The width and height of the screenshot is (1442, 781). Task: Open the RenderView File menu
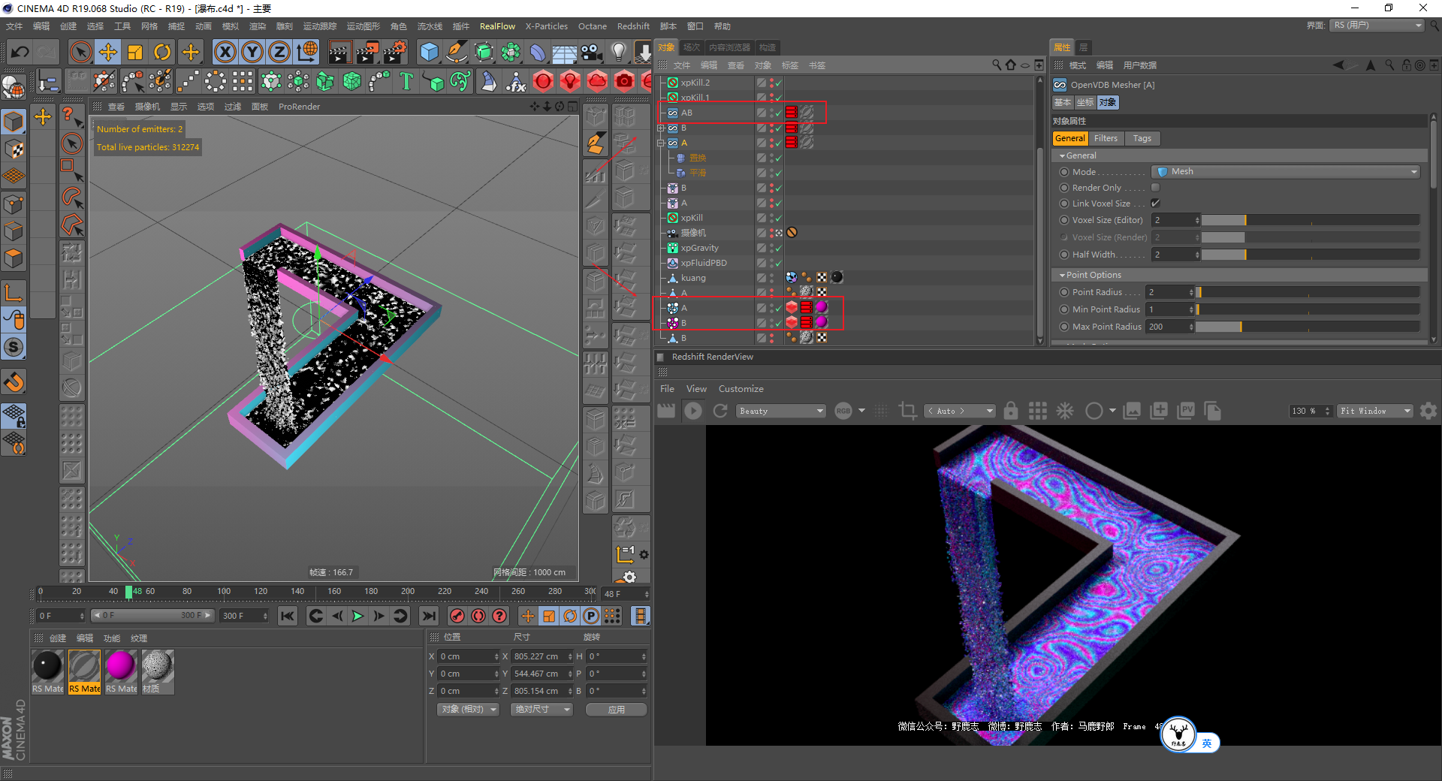pyautogui.click(x=667, y=389)
